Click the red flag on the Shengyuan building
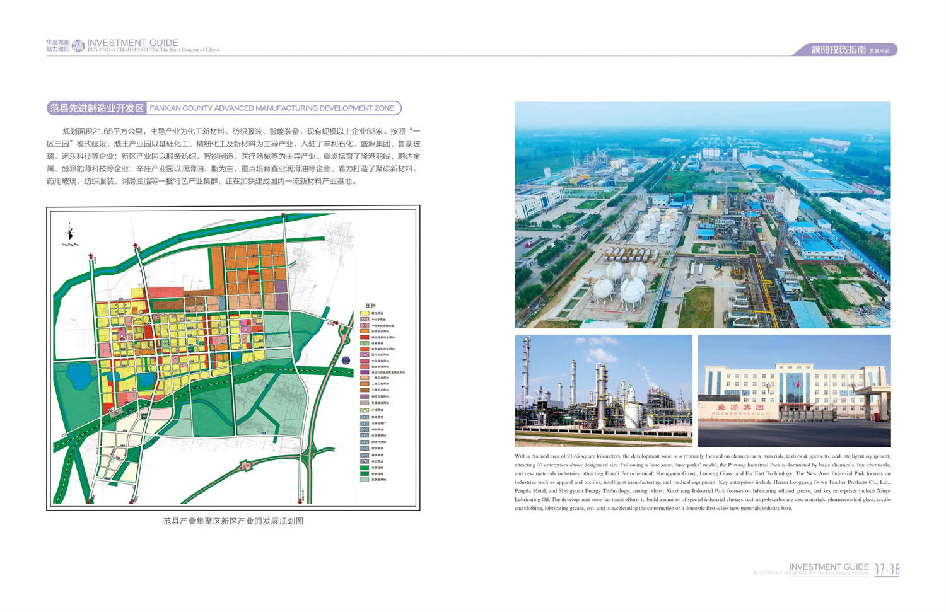This screenshot has width=946, height=612. [797, 383]
